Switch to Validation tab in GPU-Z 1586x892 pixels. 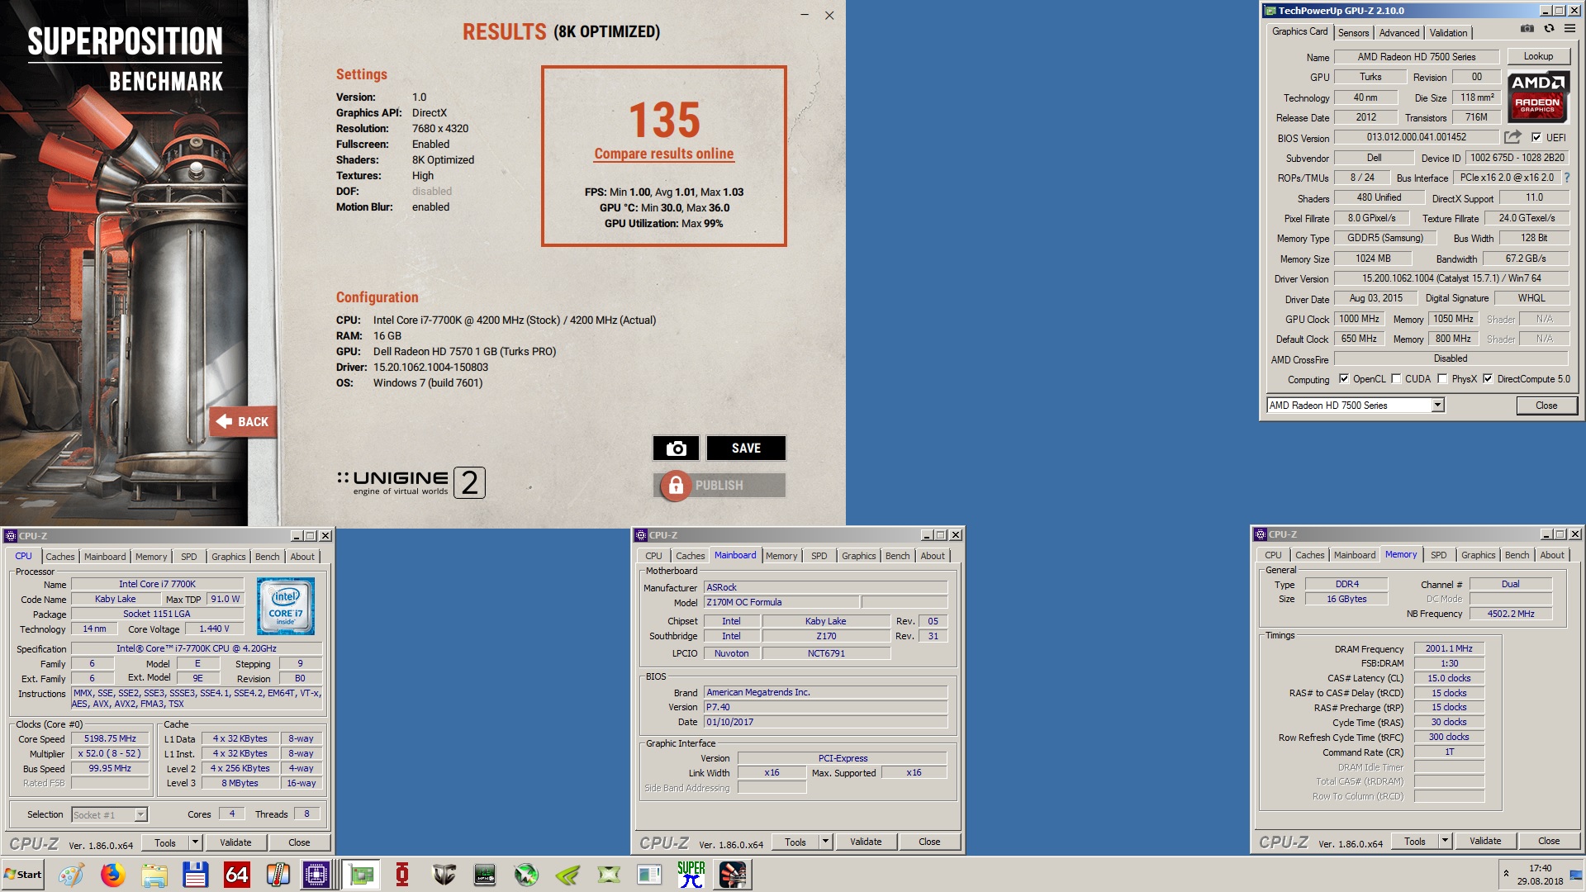[1448, 33]
